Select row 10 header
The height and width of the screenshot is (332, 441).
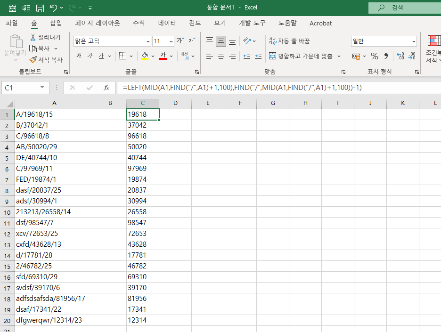(7, 212)
